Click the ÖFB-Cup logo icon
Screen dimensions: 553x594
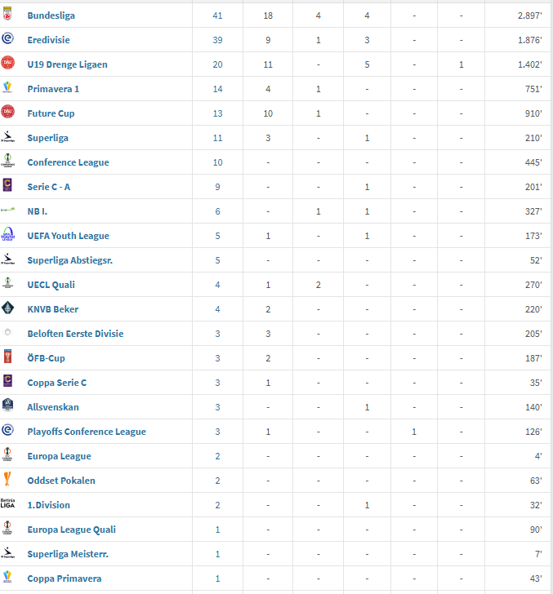coord(7,357)
